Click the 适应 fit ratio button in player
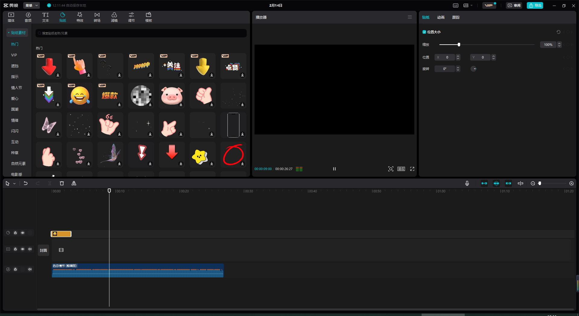Viewport: 579px width, 316px height. point(401,169)
